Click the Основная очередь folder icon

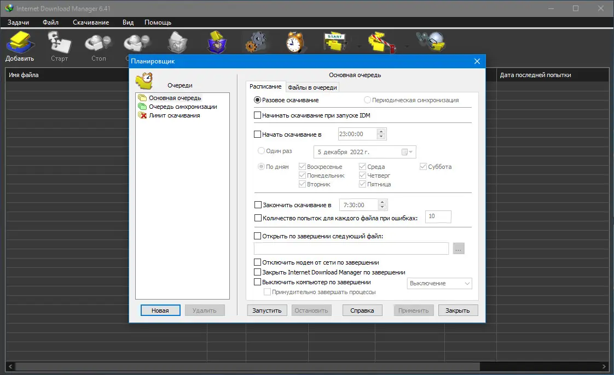pyautogui.click(x=142, y=98)
